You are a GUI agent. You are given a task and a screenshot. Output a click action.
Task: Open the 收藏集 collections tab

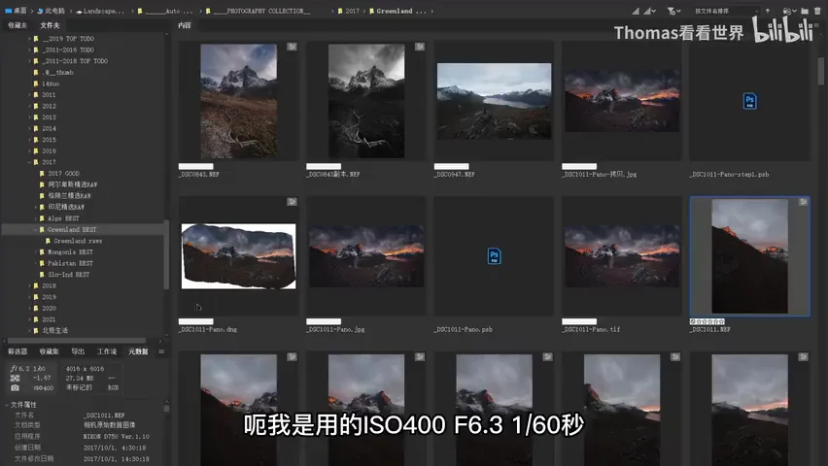pyautogui.click(x=50, y=351)
